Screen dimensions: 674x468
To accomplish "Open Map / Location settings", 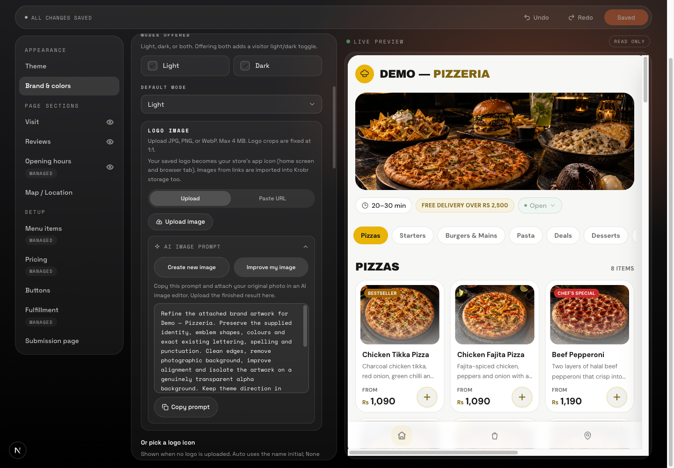I will pyautogui.click(x=69, y=193).
